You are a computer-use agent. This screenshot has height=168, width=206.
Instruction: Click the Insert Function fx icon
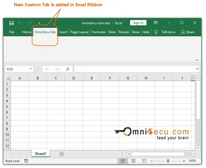tap(68, 69)
